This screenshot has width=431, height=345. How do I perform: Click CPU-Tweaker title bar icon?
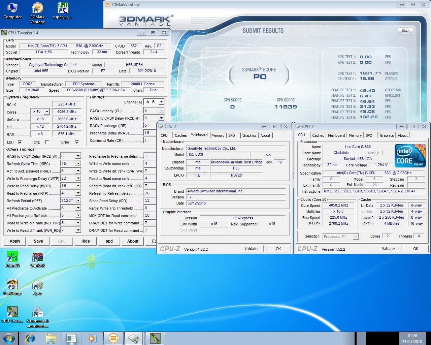click(x=4, y=33)
